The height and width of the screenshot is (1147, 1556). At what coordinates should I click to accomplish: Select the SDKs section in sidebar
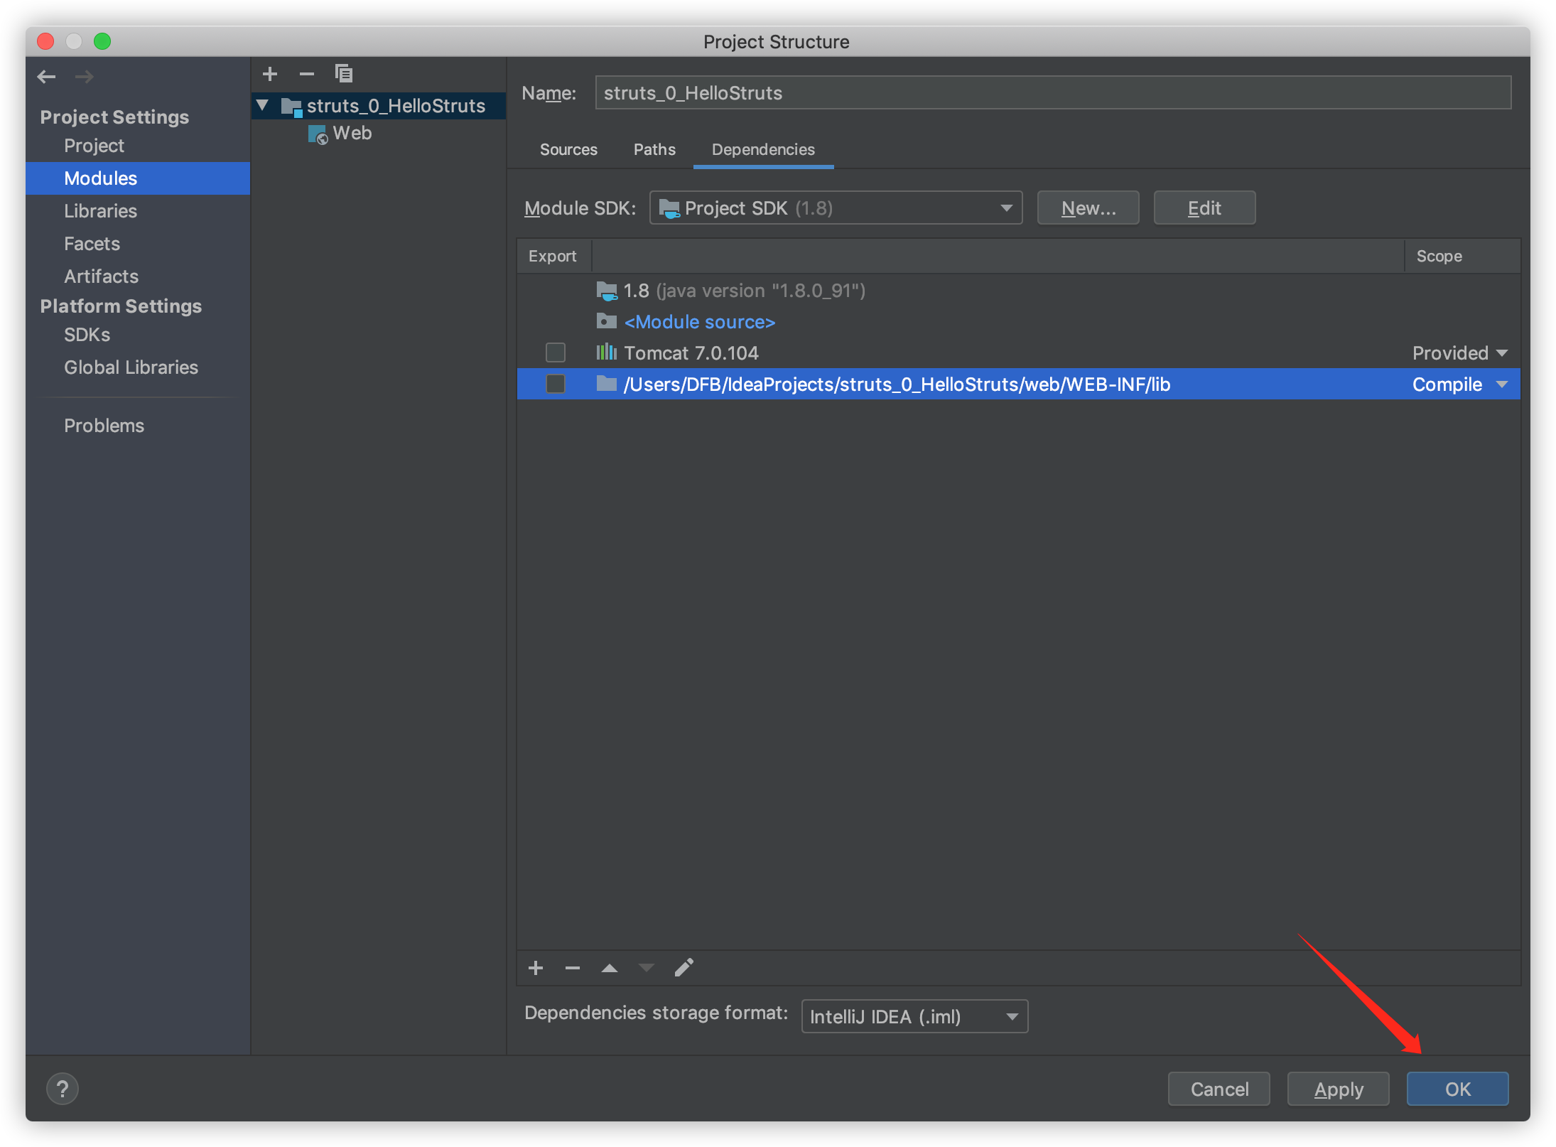tap(86, 335)
